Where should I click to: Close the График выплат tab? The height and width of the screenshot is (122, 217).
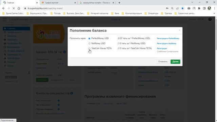(75, 3)
